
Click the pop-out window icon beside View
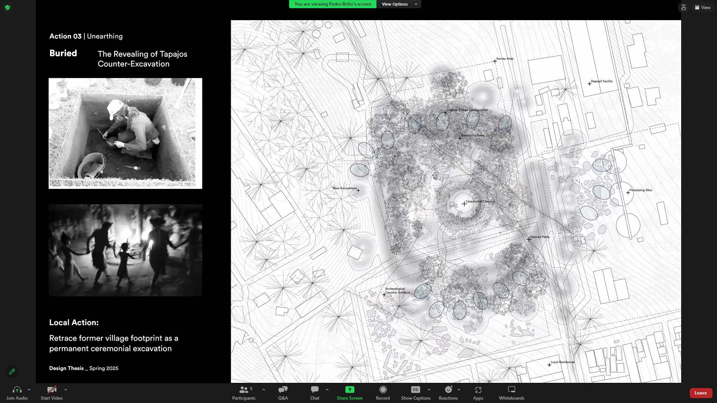[x=683, y=7]
